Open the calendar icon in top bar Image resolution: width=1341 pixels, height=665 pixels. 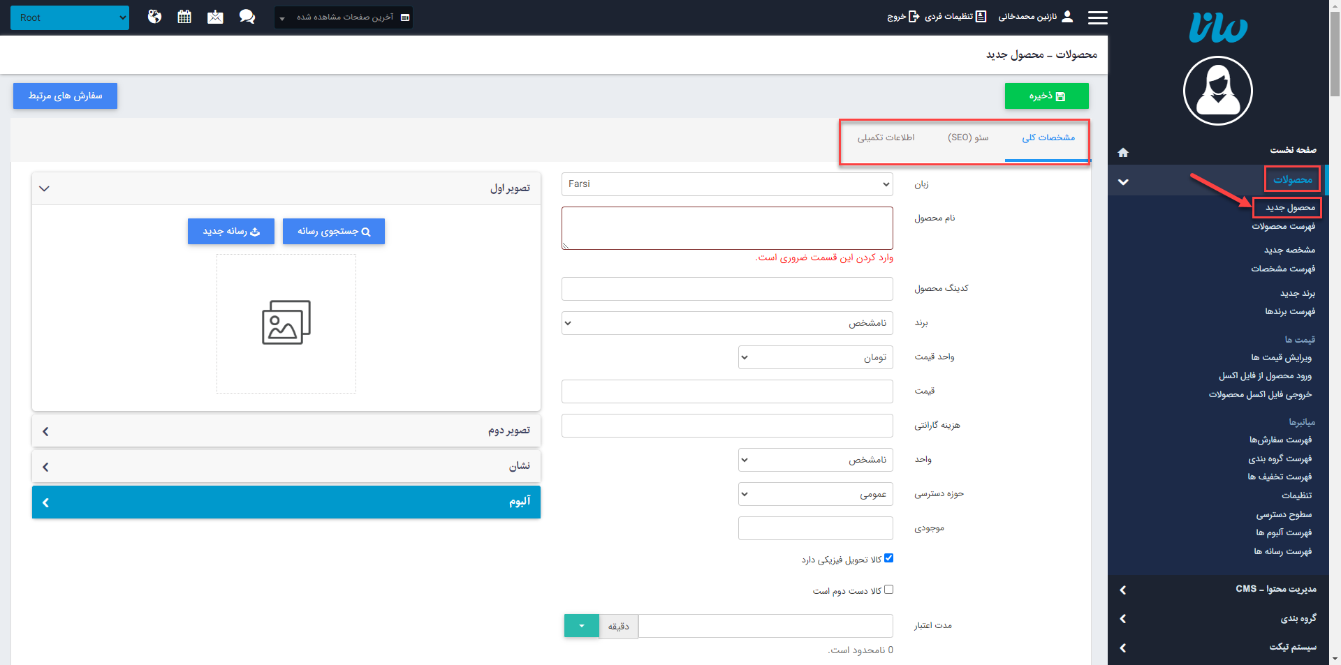pyautogui.click(x=184, y=17)
